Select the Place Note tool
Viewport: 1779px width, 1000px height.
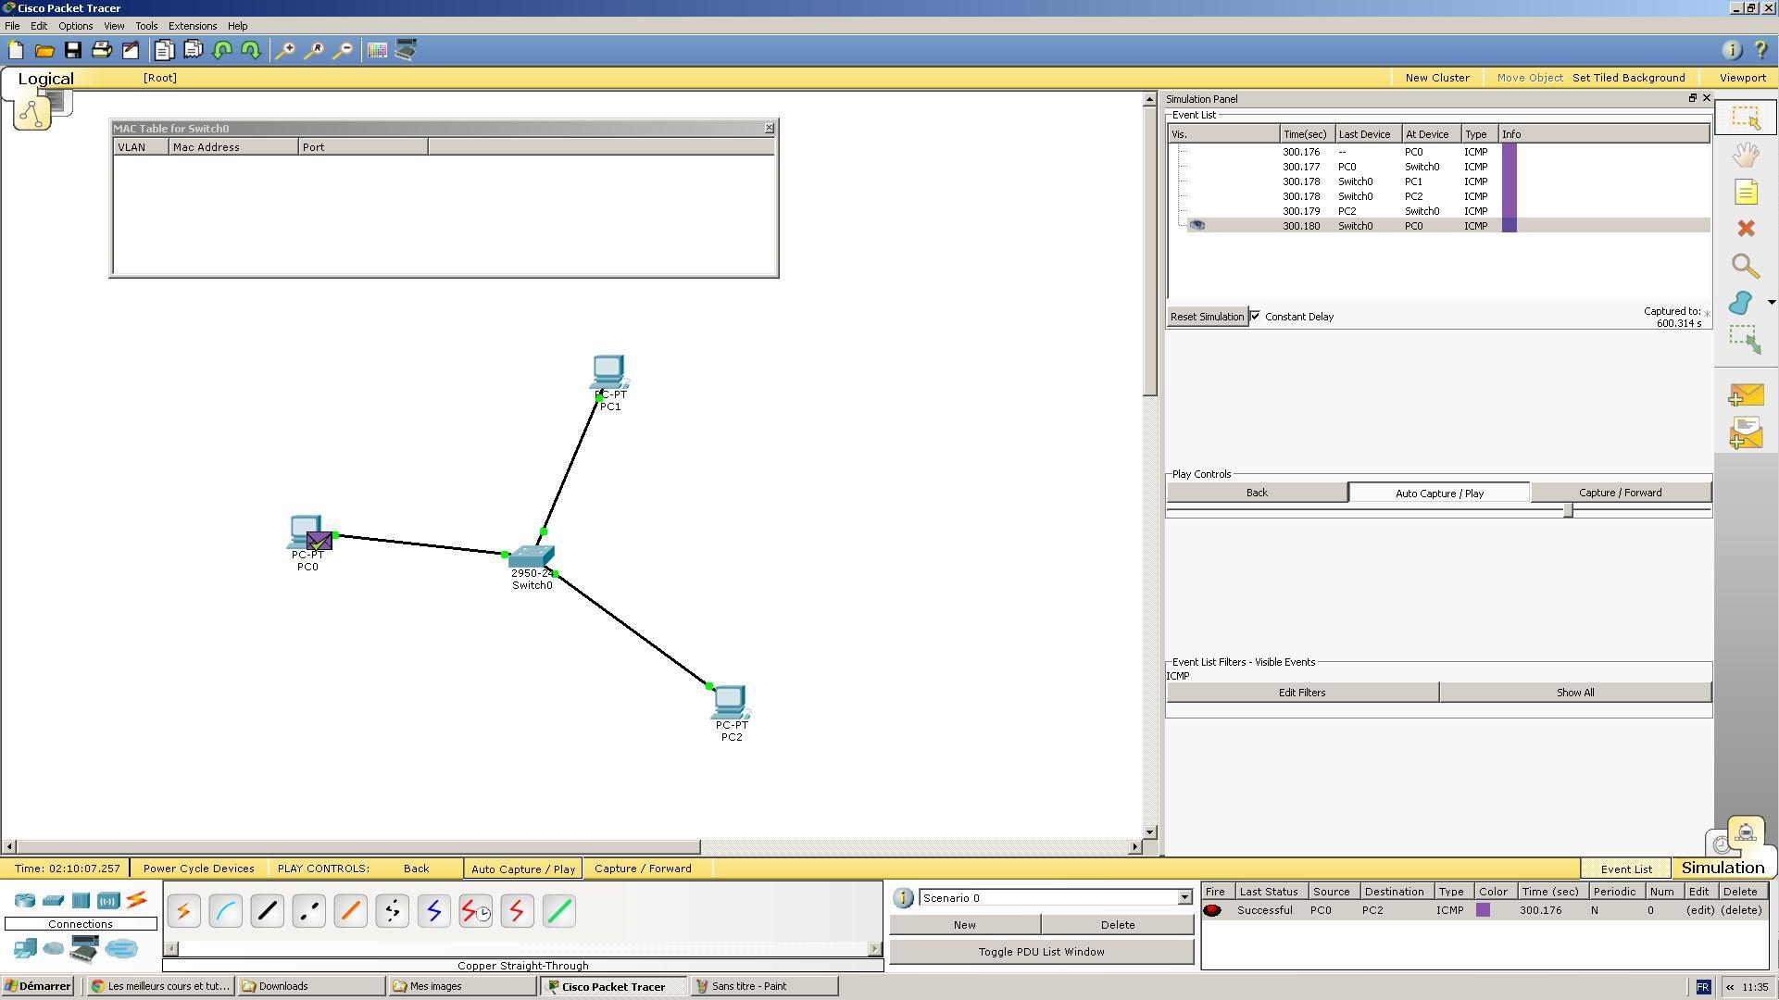click(x=1746, y=192)
